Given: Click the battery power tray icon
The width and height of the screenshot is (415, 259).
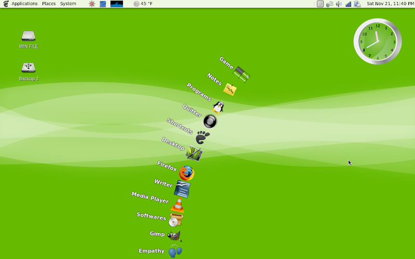Looking at the screenshot, I should click(357, 4).
